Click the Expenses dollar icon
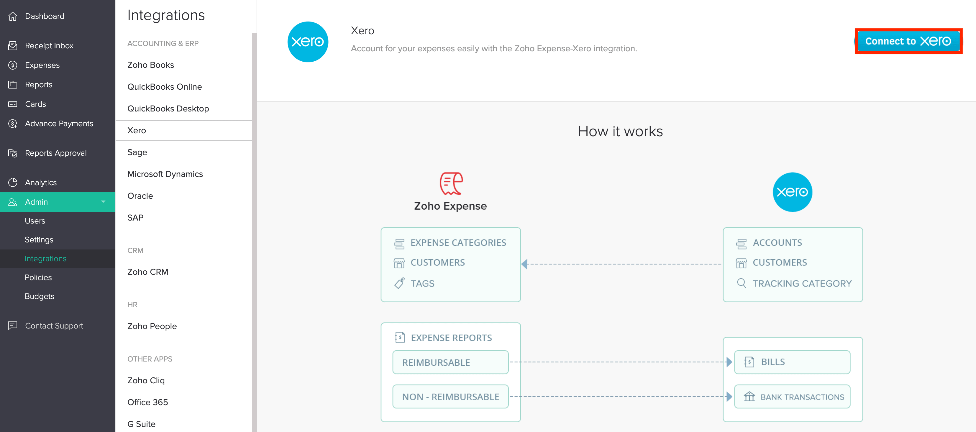The width and height of the screenshot is (976, 432). (x=13, y=65)
